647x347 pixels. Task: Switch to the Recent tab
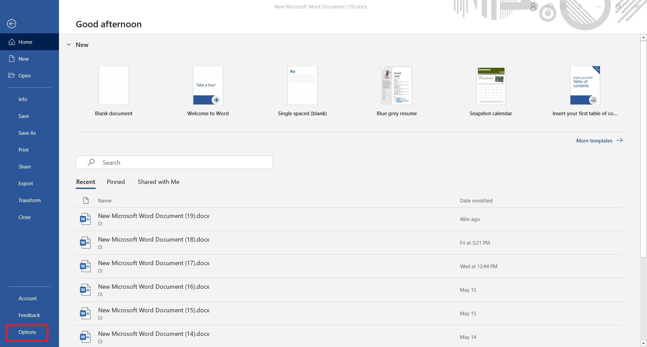pyautogui.click(x=86, y=182)
